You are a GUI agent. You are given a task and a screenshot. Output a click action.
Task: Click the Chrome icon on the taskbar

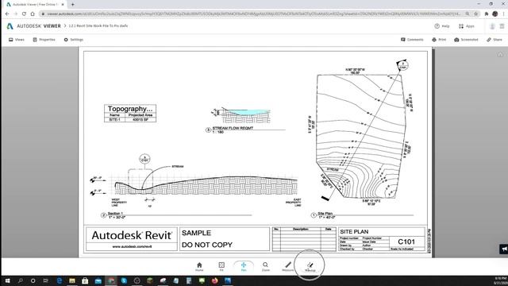(x=111, y=280)
